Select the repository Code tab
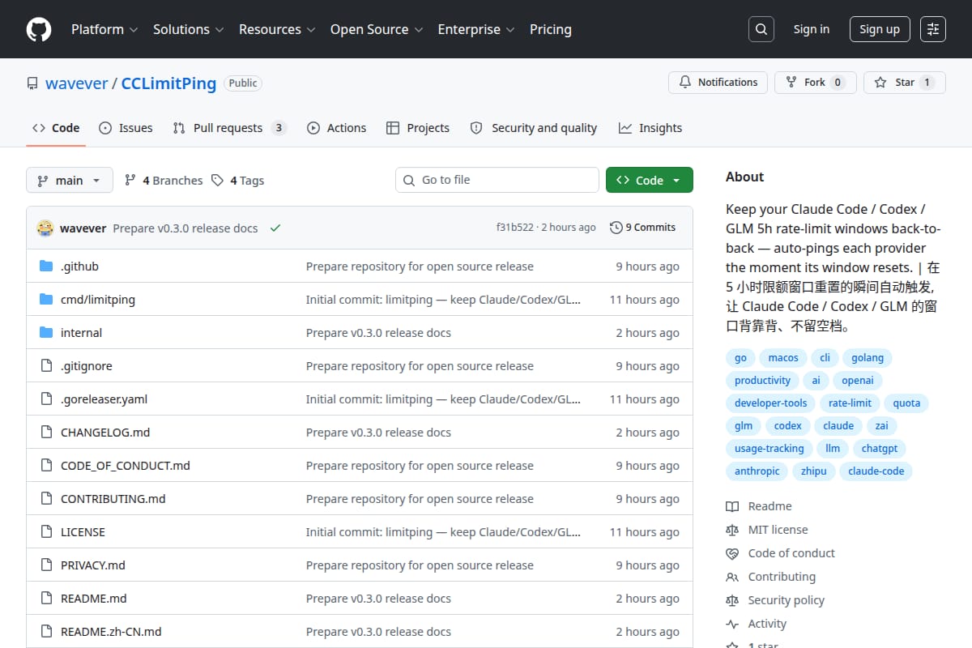Screen dimensions: 972x648 coord(56,128)
